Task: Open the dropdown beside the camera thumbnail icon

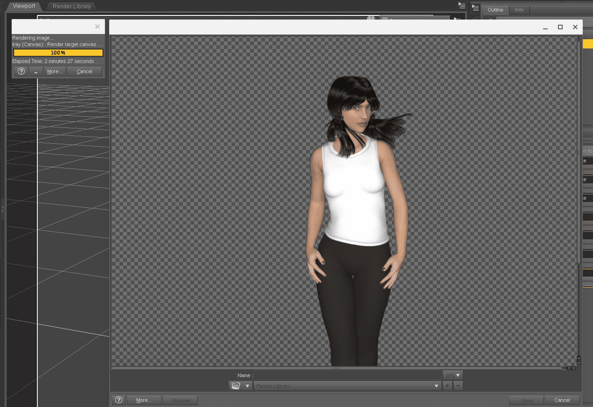Action: pos(247,386)
